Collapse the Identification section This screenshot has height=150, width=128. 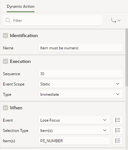tap(5, 35)
